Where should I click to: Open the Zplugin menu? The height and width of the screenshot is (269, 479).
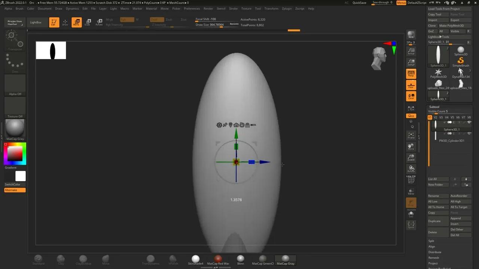pyautogui.click(x=286, y=9)
